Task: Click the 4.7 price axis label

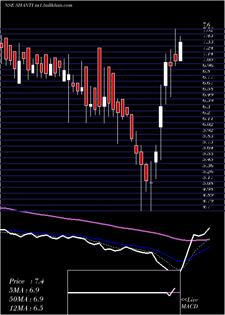Action: 207,207
